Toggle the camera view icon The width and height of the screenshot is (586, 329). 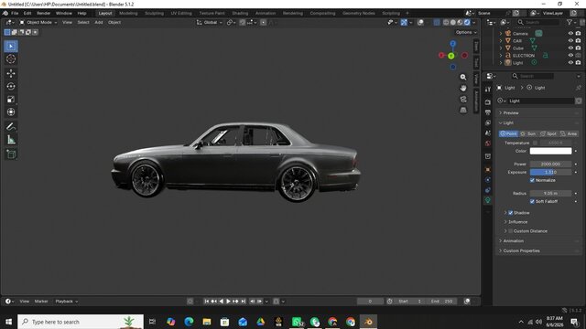pos(463,100)
